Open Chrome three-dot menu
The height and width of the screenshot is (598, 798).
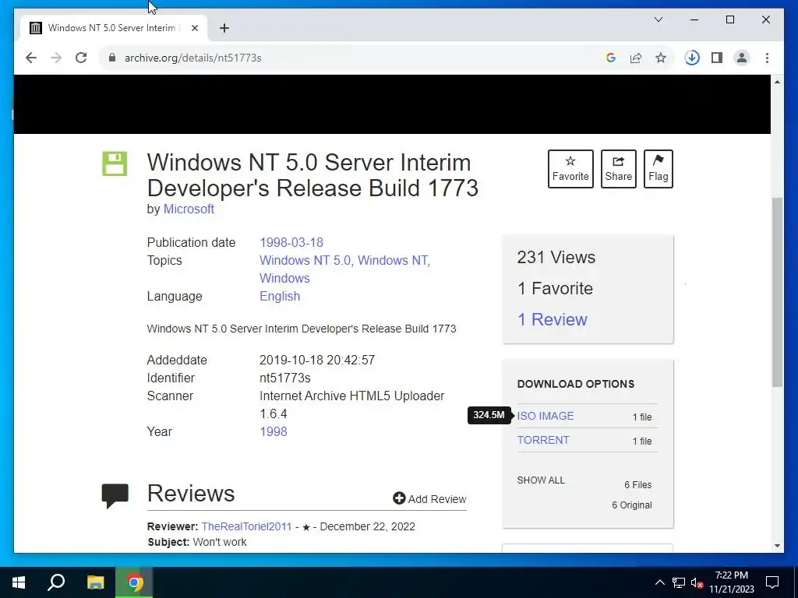coord(767,58)
